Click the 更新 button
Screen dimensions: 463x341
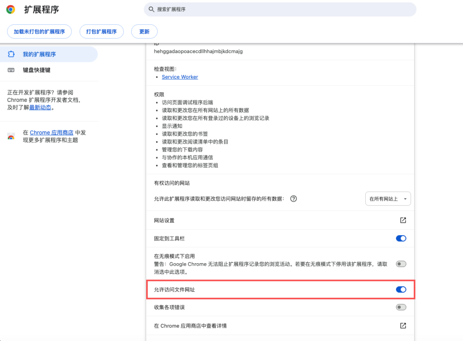144,32
